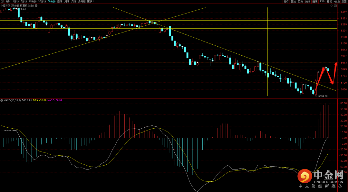The image size is (348, 192).
Task: Open the 画线 drawing tools
Action: click(x=315, y=2)
